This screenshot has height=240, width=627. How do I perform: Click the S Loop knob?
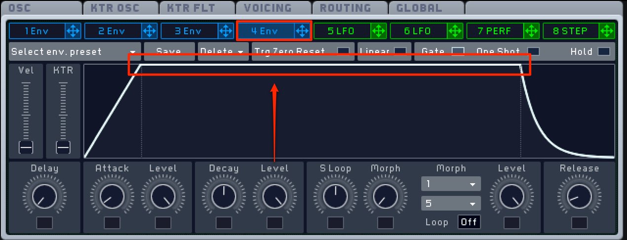[335, 198]
